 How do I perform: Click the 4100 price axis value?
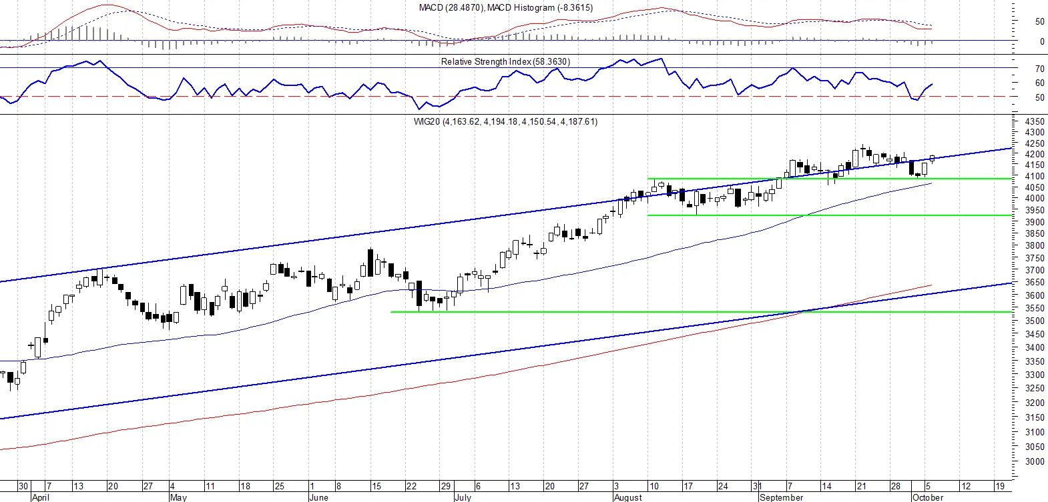(x=1035, y=177)
